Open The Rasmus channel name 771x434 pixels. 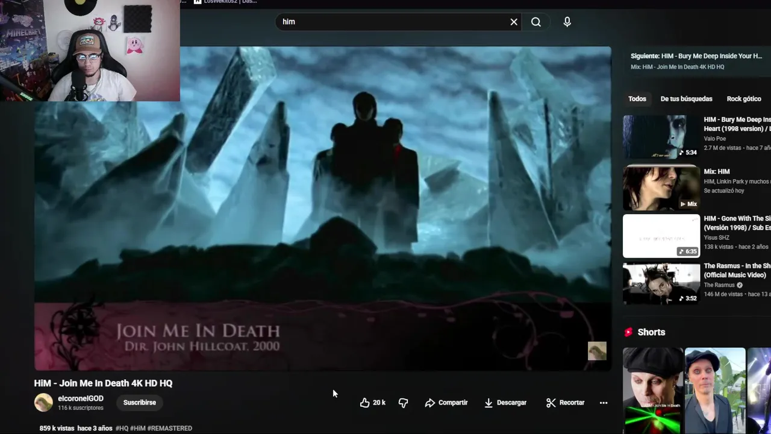tap(719, 285)
